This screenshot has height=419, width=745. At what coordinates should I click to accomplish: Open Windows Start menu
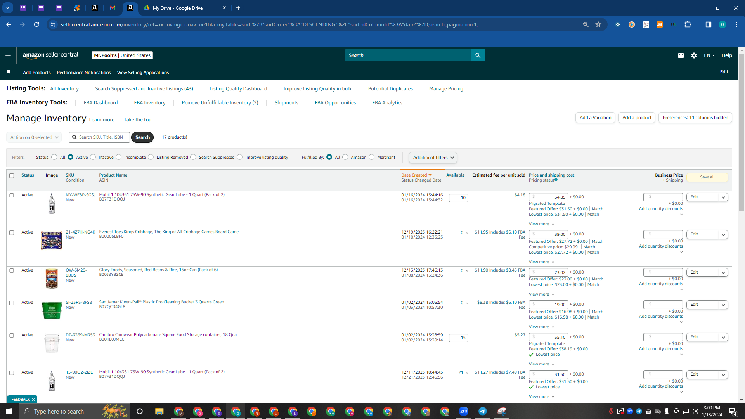9,411
